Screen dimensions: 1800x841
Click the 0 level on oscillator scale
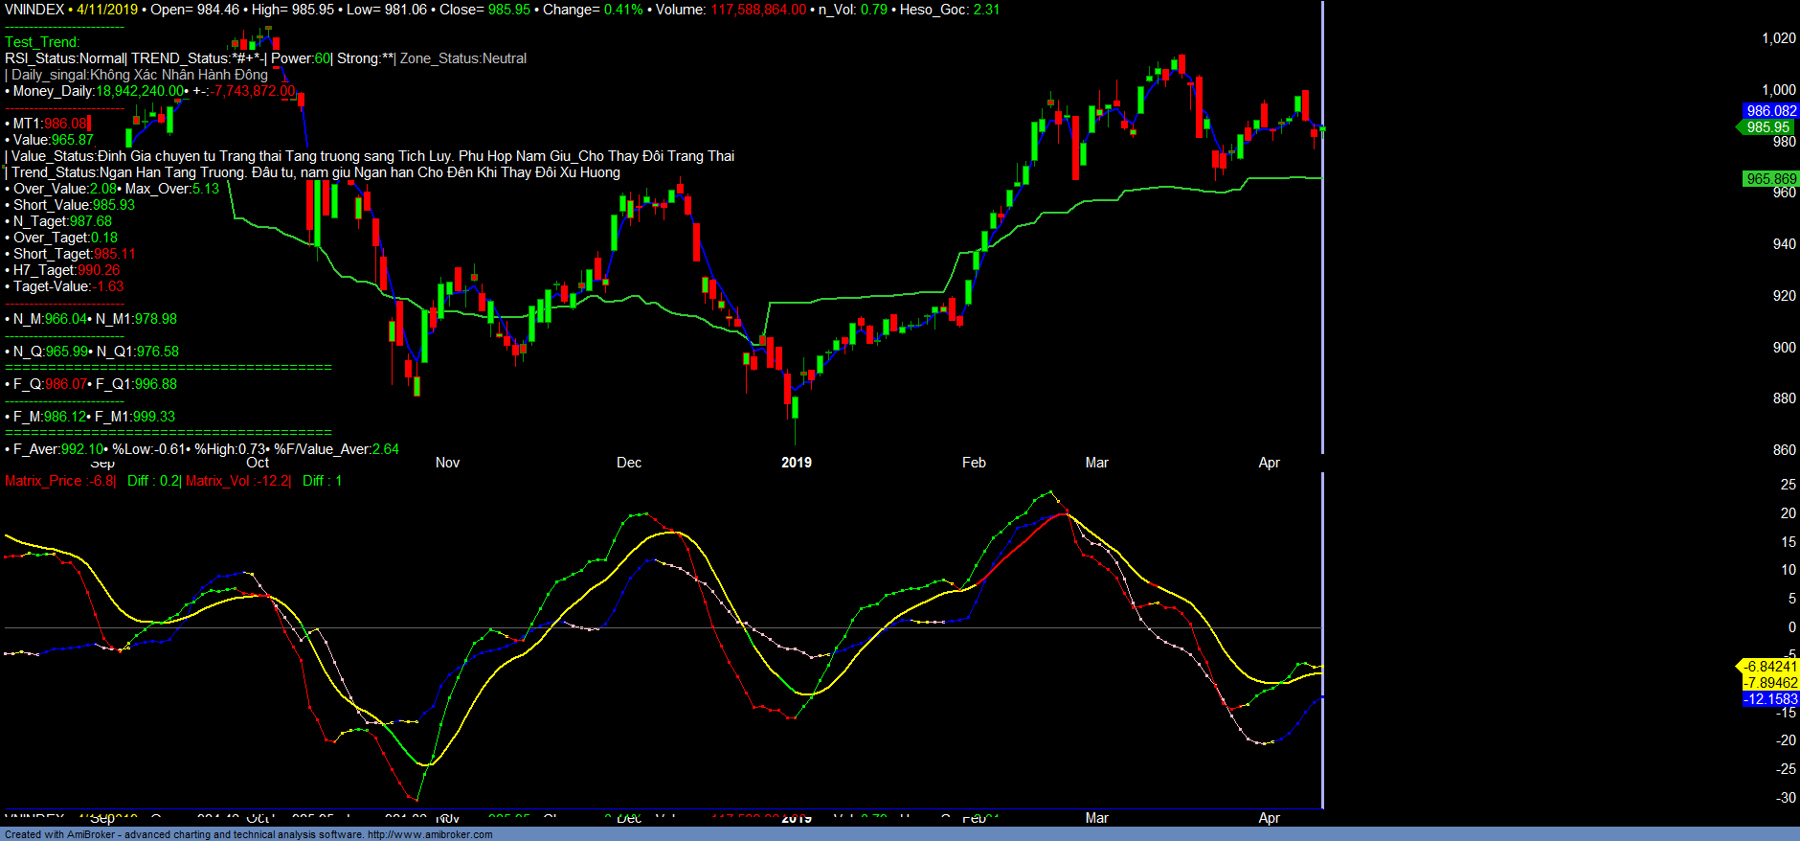[1791, 627]
